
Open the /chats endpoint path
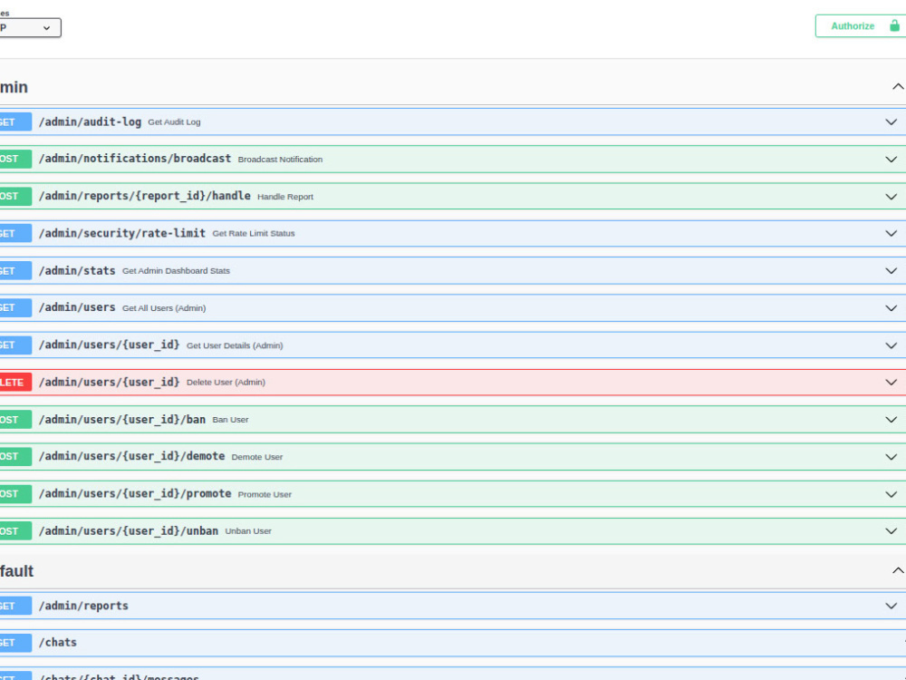[58, 643]
